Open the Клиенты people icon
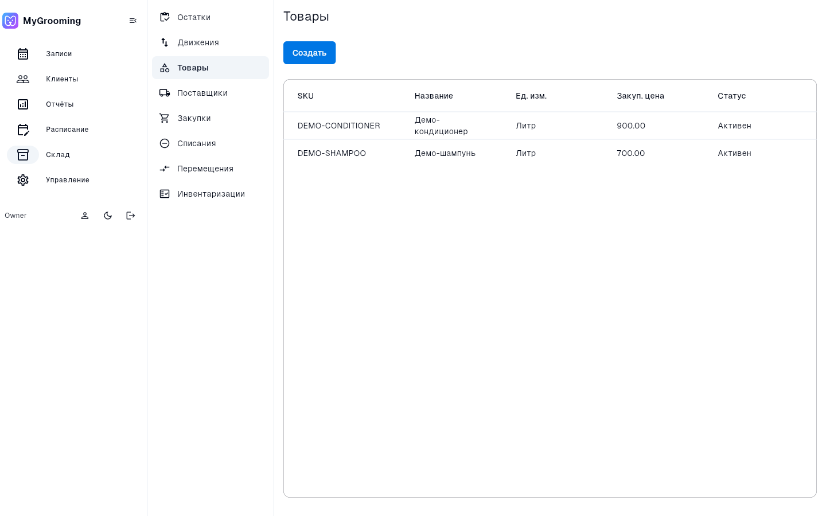Screen dimensions: 826x516 click(x=23, y=79)
